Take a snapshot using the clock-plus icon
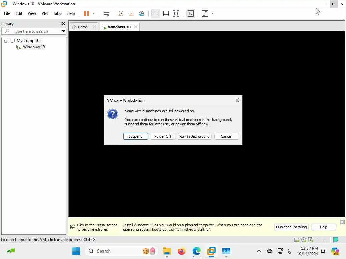This screenshot has height=259, width=346. [x=121, y=13]
